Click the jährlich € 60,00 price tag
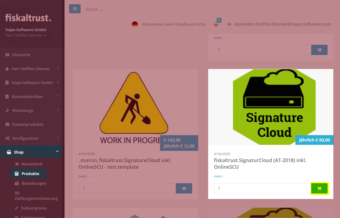This screenshot has width=340, height=218. (315, 140)
